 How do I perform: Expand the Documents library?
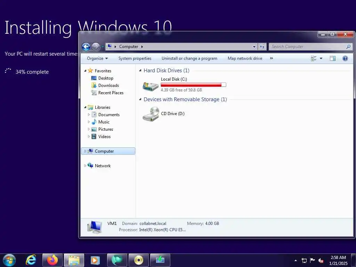click(x=89, y=115)
